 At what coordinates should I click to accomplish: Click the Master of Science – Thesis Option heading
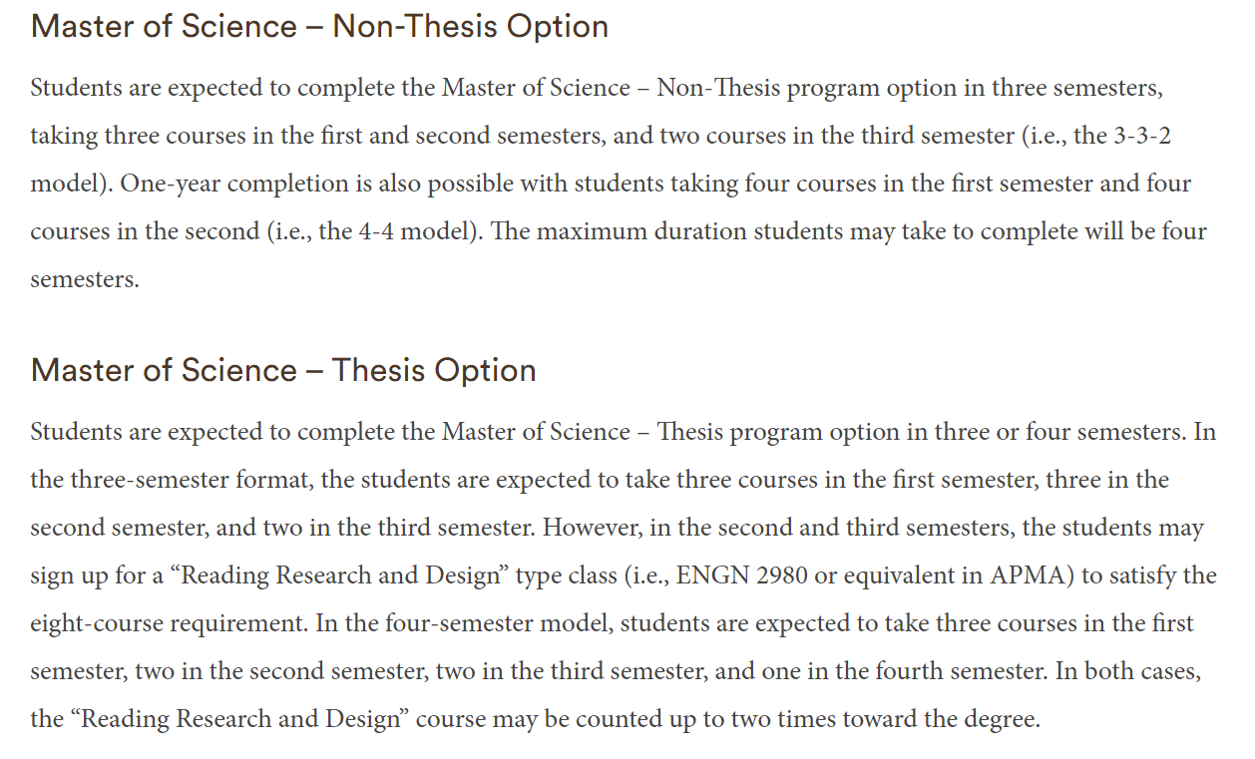tap(283, 371)
